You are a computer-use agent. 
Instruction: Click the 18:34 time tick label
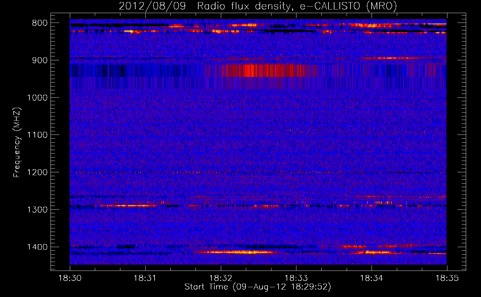371,278
